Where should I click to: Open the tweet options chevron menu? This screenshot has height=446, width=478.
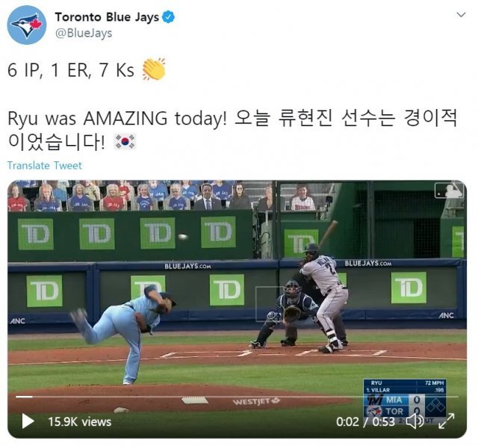(x=461, y=15)
